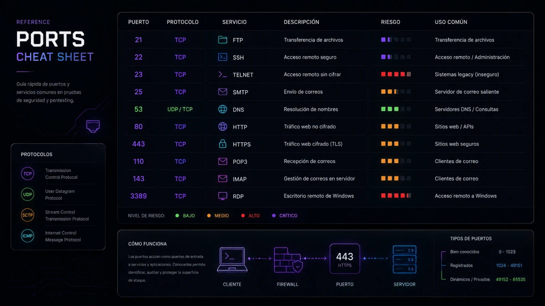Screen dimensions: 545x306
Task: Click the SERVIDOR server rack icon
Action: tap(404, 259)
